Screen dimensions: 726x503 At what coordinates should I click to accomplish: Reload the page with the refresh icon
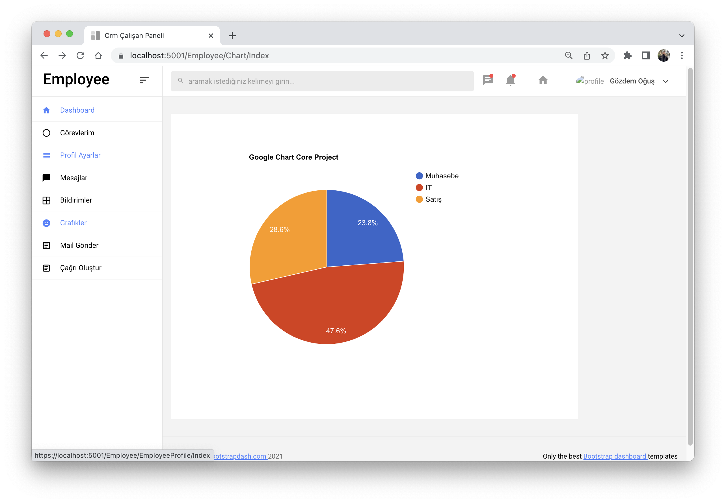80,55
